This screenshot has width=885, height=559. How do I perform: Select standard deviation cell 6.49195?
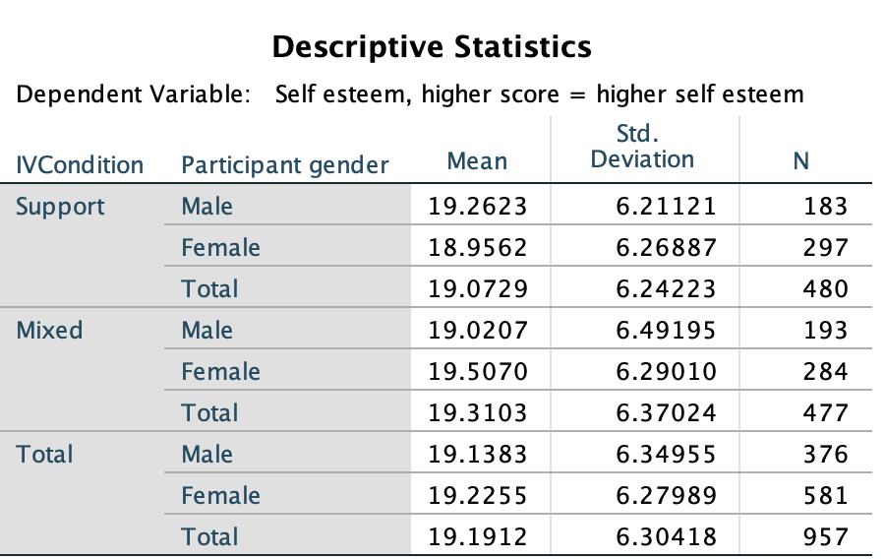tap(666, 330)
